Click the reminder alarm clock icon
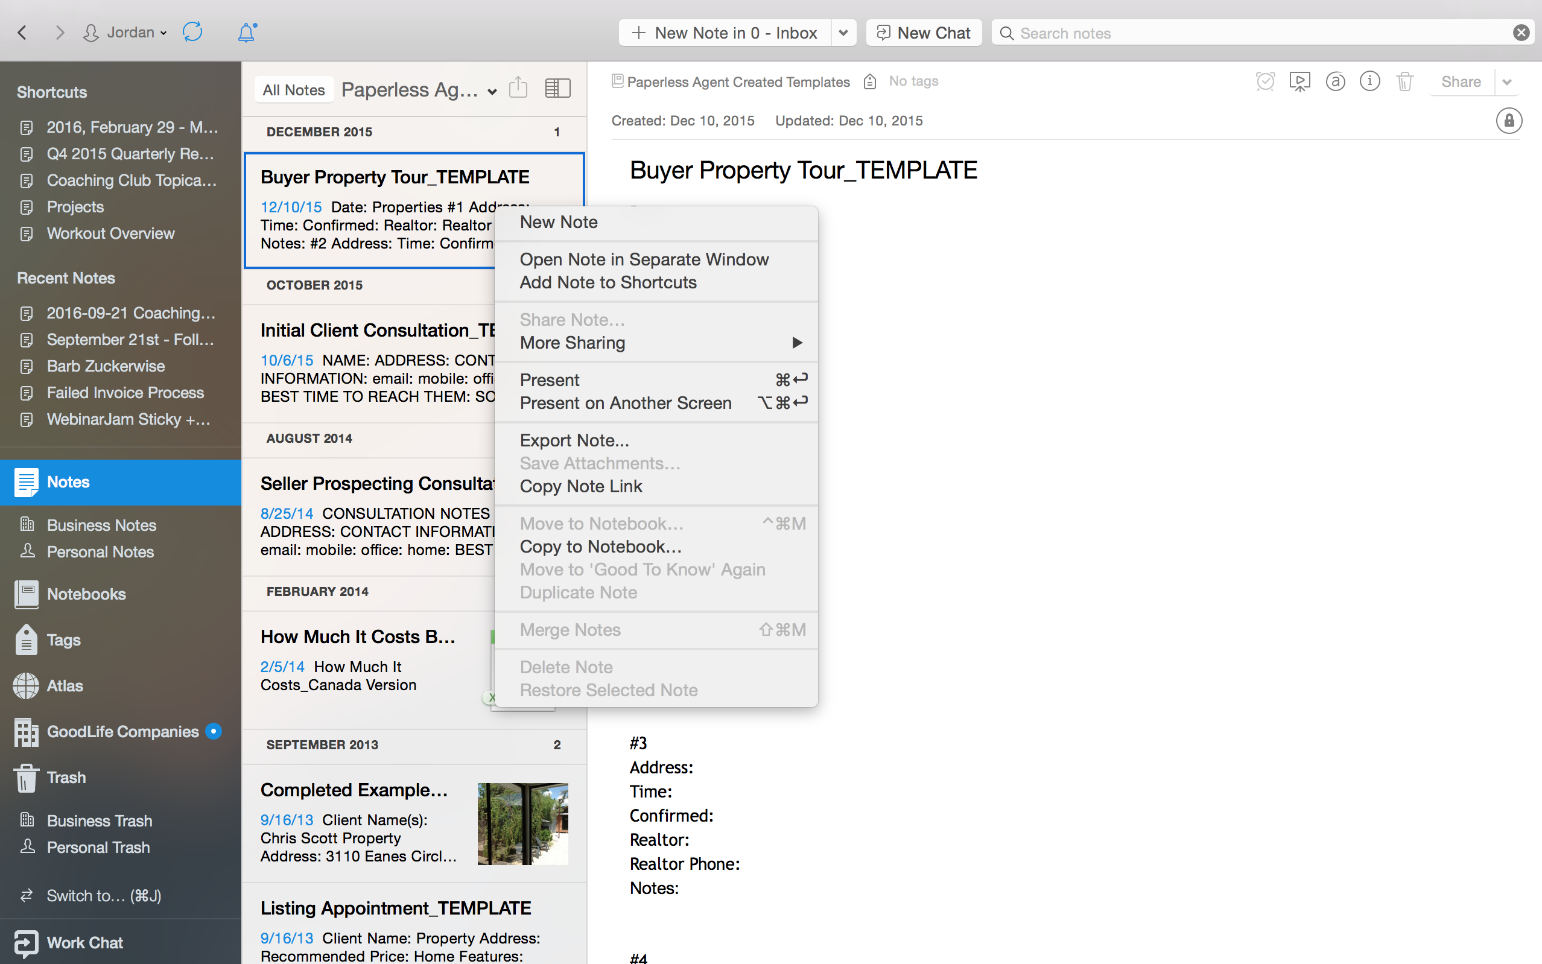This screenshot has height=964, width=1542. (x=1264, y=81)
